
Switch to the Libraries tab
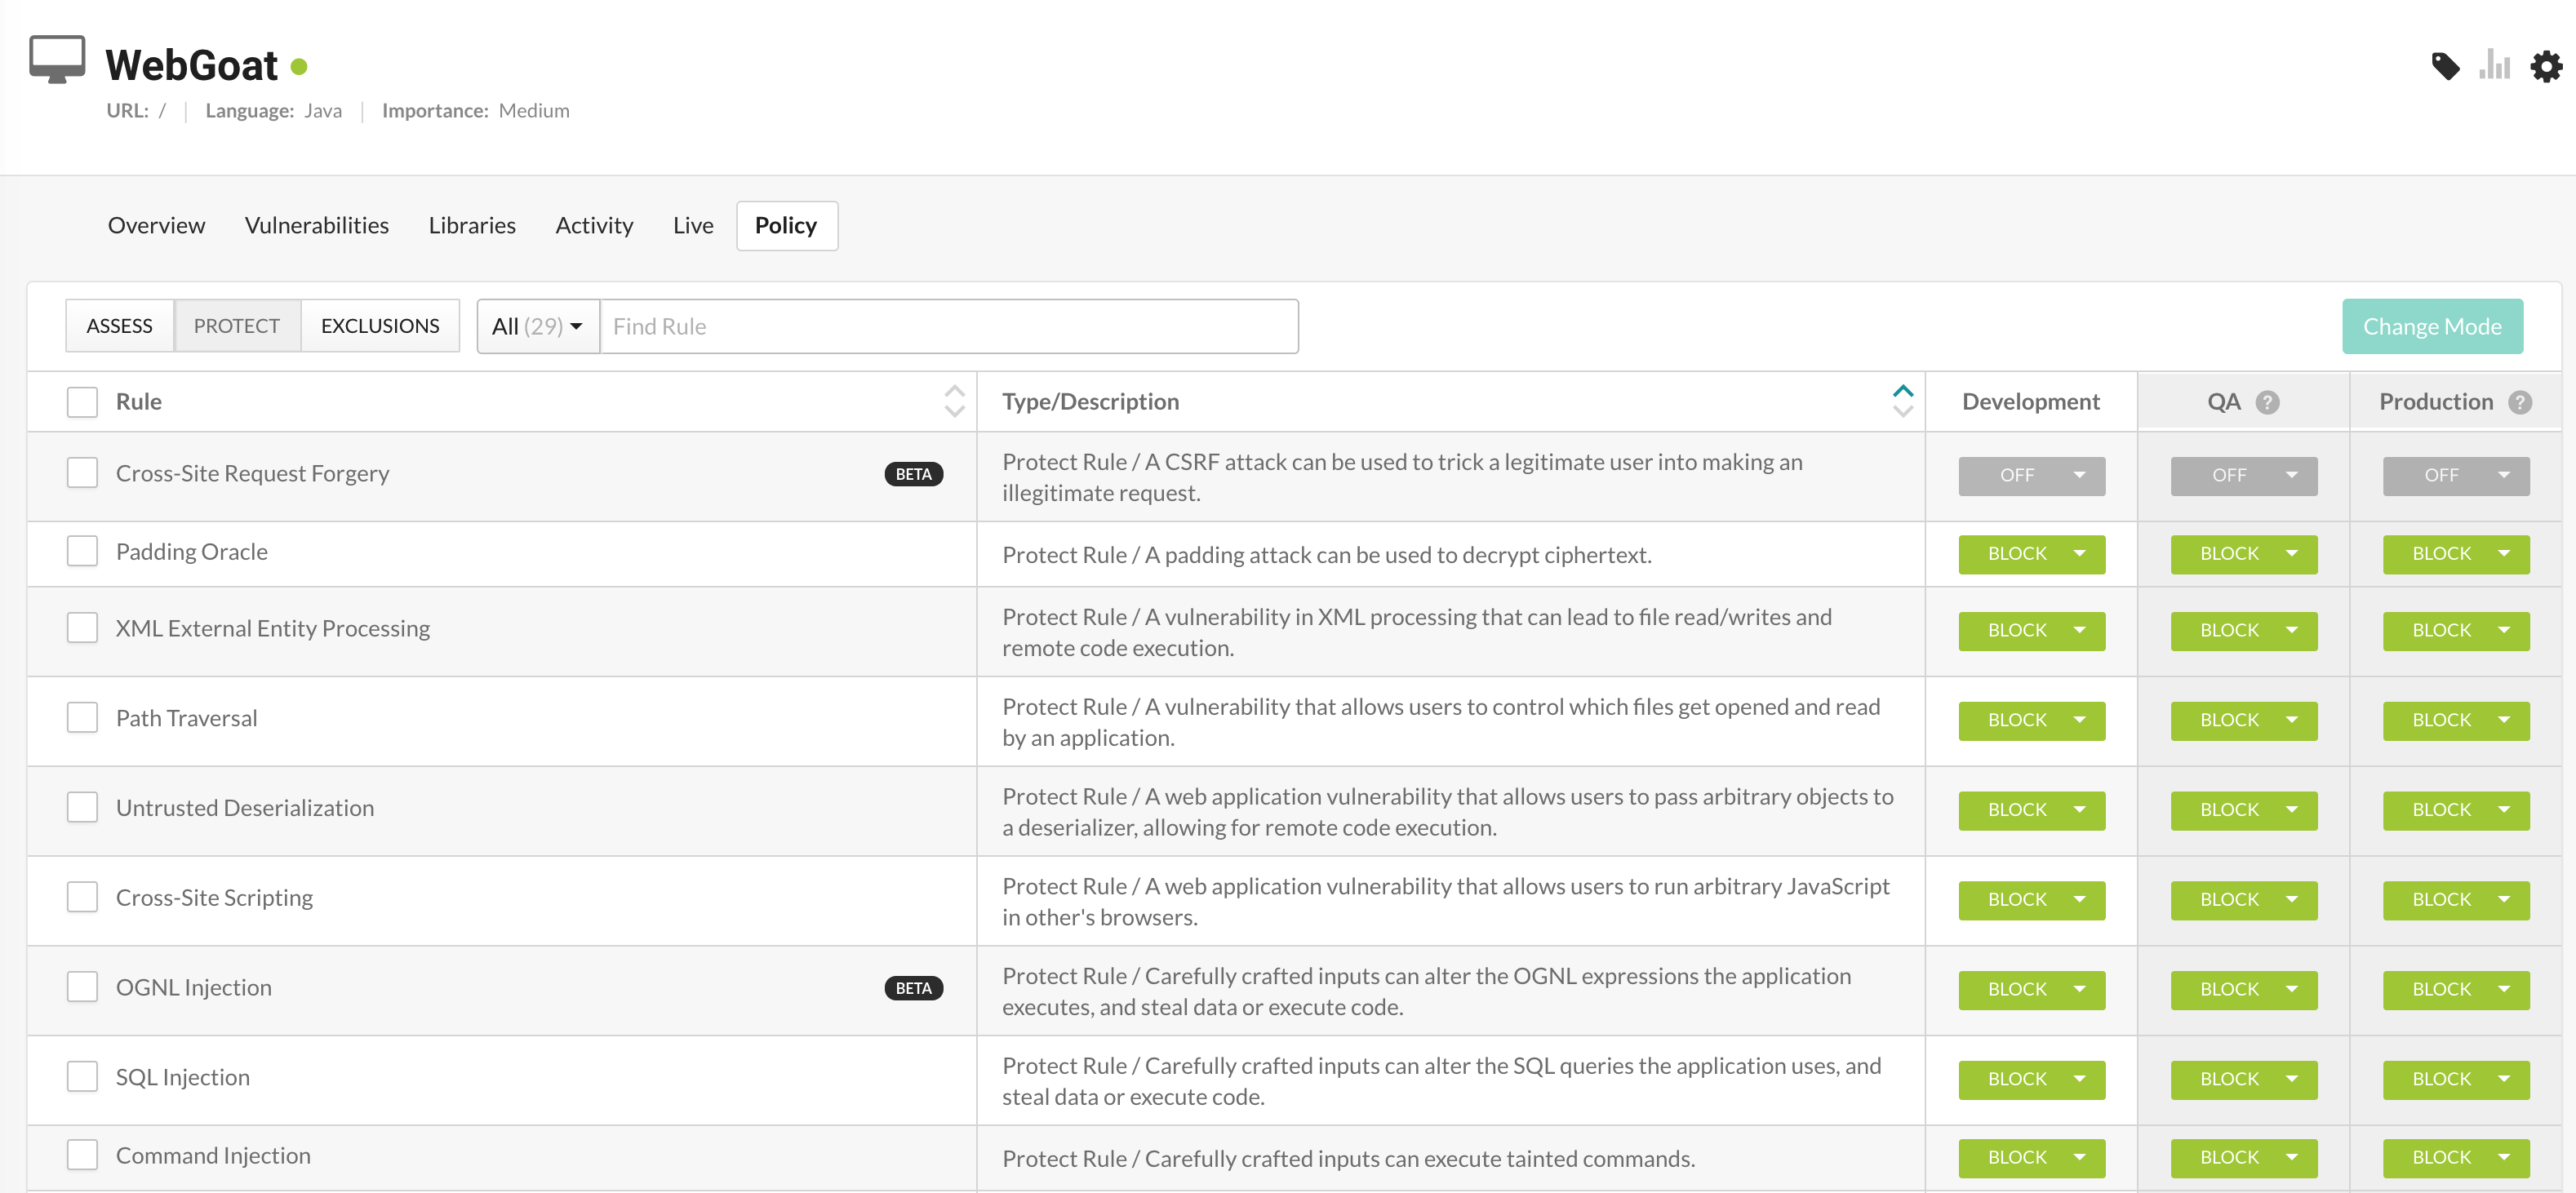pyautogui.click(x=472, y=226)
